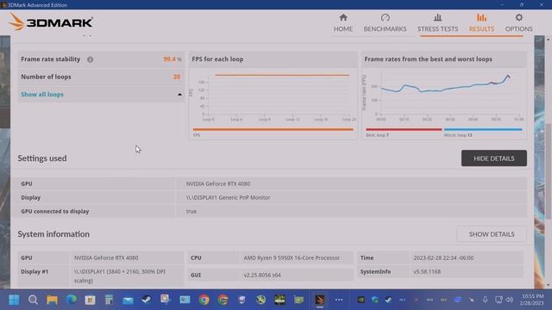Open the Home tab
The width and height of the screenshot is (552, 310).
point(343,23)
